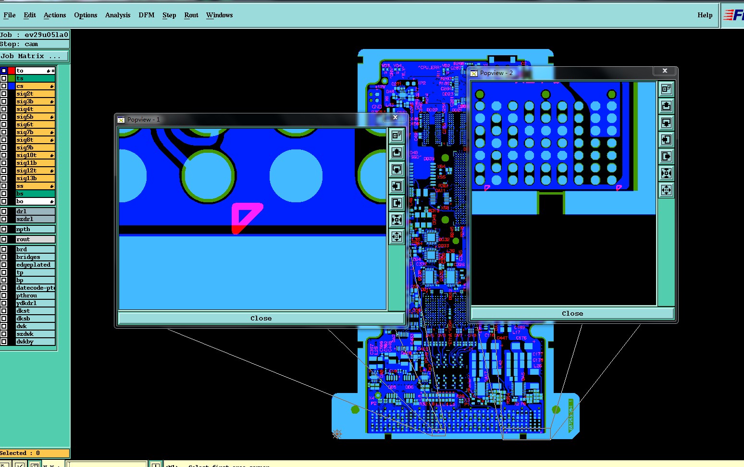Open the Analysis menu
The width and height of the screenshot is (744, 467).
118,15
